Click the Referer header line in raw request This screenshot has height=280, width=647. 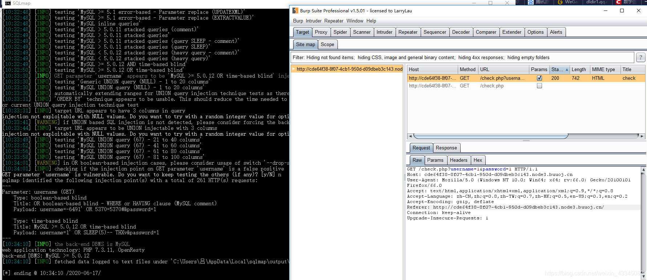point(505,207)
